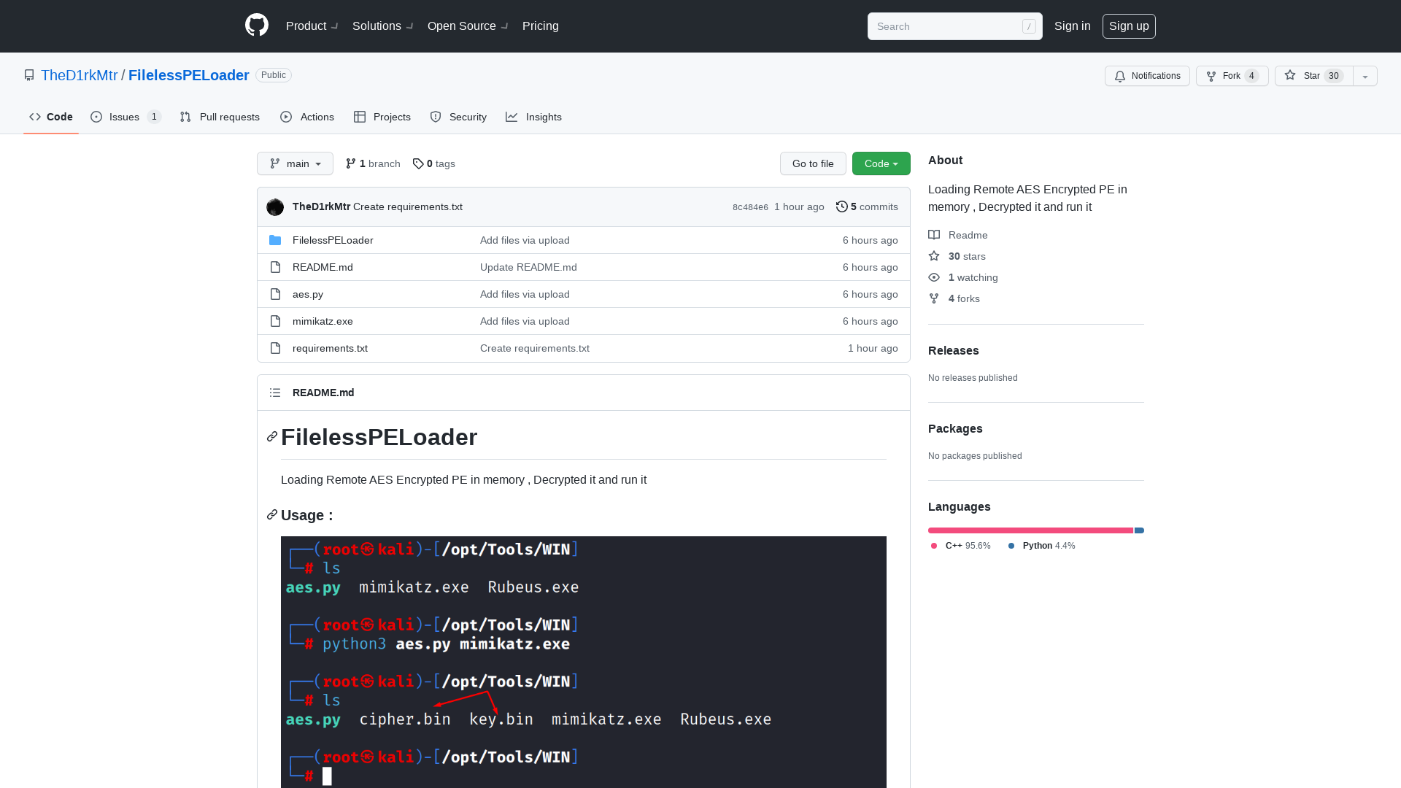The image size is (1401, 788).
Task: Select the Code tab
Action: coord(51,117)
